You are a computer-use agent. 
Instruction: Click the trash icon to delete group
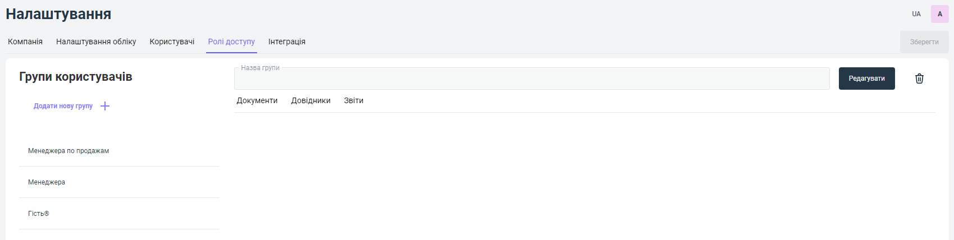[919, 79]
